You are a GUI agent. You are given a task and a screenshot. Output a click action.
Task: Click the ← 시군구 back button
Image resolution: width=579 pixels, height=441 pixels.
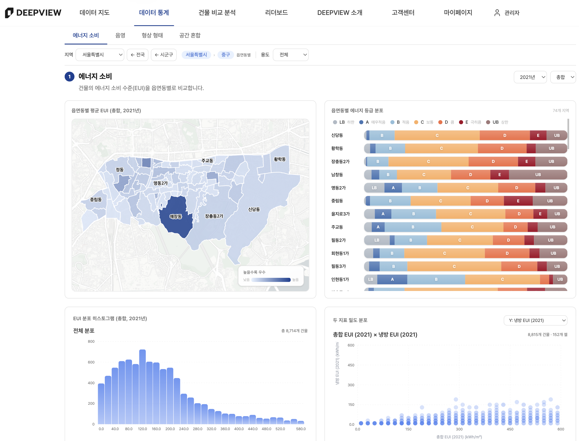pyautogui.click(x=164, y=55)
